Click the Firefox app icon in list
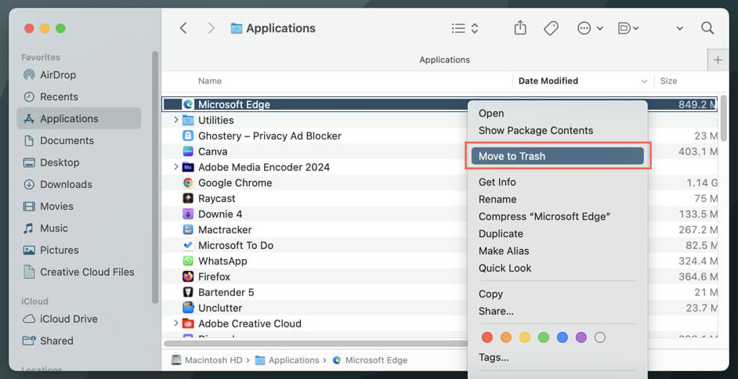 188,276
